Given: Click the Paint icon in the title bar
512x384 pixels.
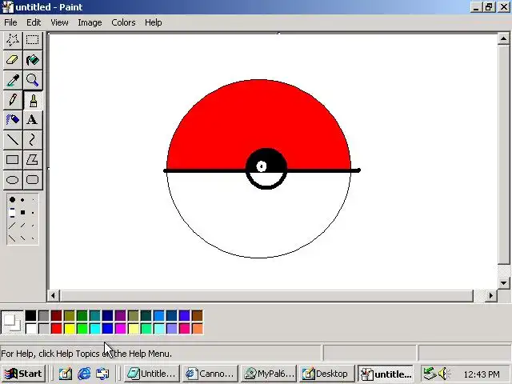Looking at the screenshot, I should coord(7,7).
